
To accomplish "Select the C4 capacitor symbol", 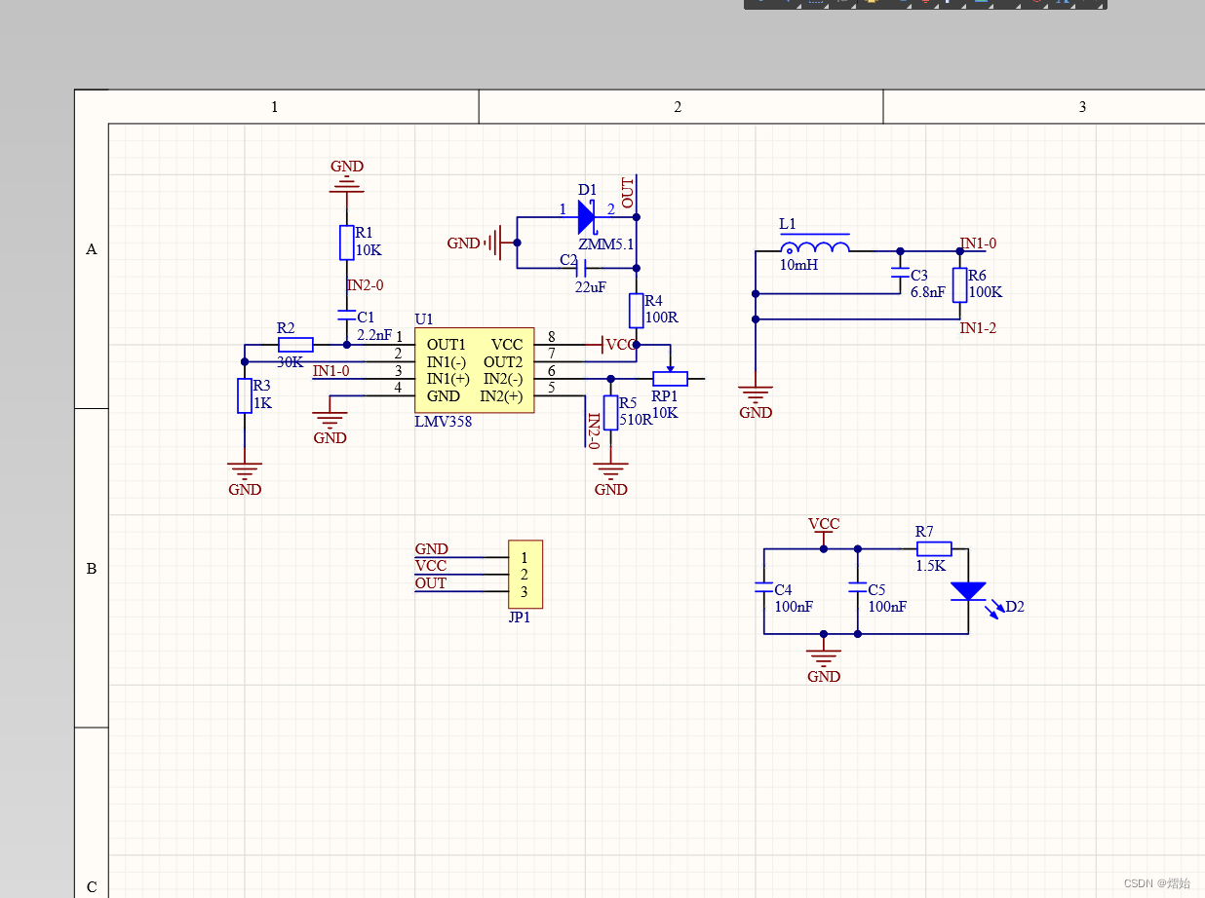I will [x=764, y=587].
